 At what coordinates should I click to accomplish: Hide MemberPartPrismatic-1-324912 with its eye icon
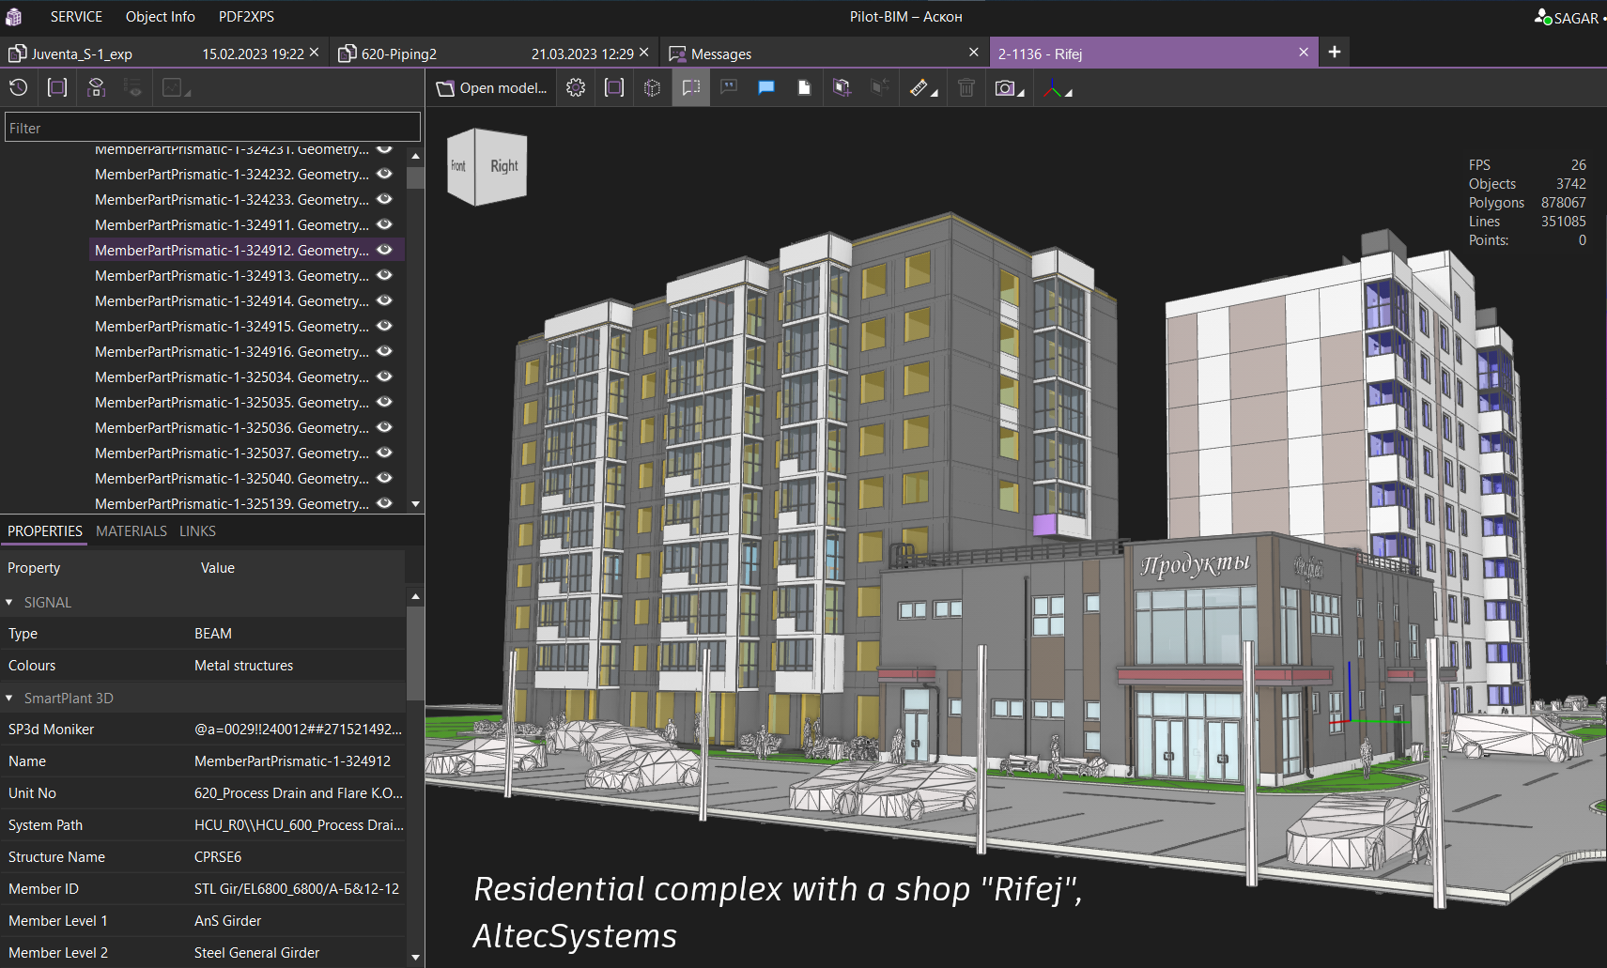tap(384, 250)
